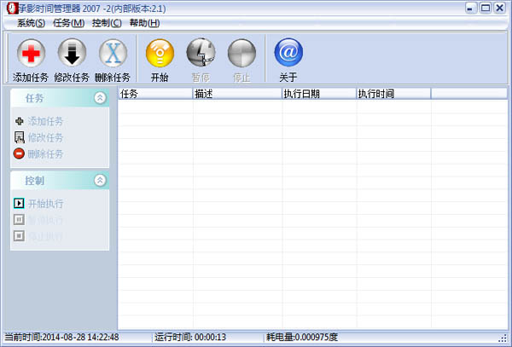
Task: Click the red minus icon beside 删除任务
Action: click(x=19, y=153)
